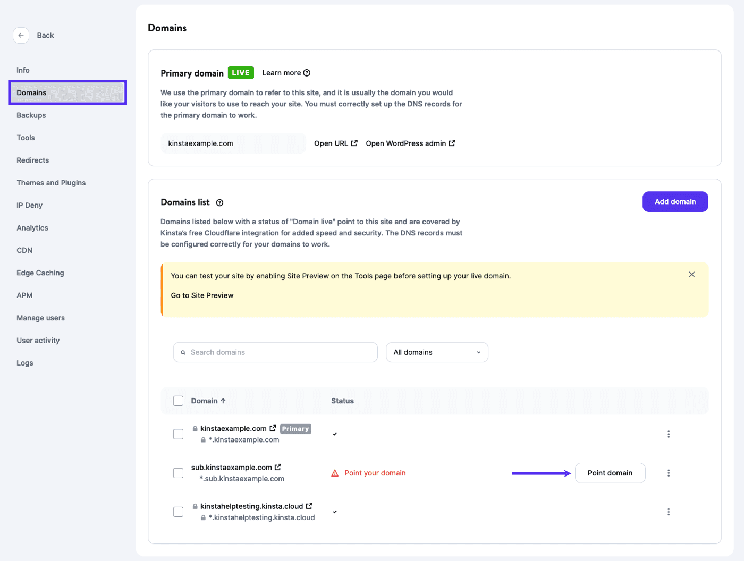Switch to the Backups section
The width and height of the screenshot is (744, 561).
(32, 115)
